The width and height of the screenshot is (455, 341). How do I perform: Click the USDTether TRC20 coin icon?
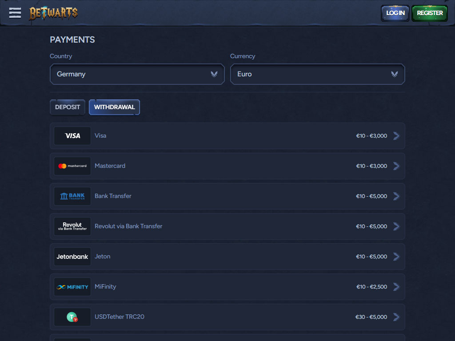pos(72,317)
